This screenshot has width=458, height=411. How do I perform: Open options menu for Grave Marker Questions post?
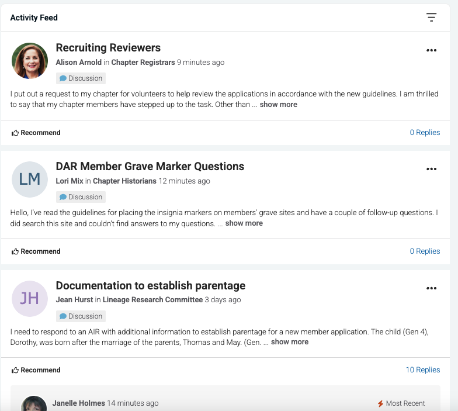pos(431,169)
